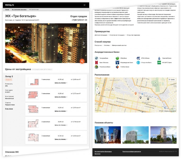Screen dimensions: 181x159
Task: Click the Детская площадка advantage text
Action: [x=101, y=35]
